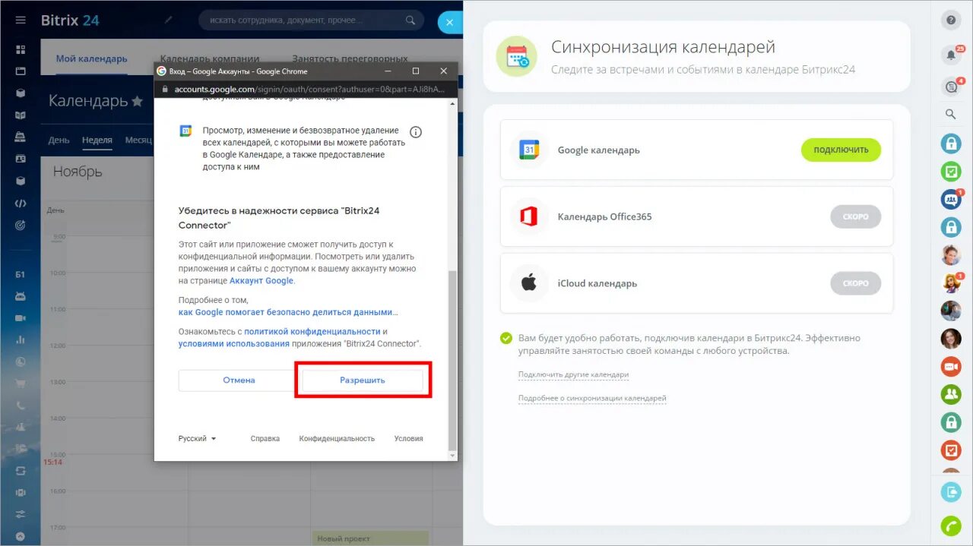
Task: Click the open book icon in left sidebar
Action: pyautogui.click(x=21, y=115)
